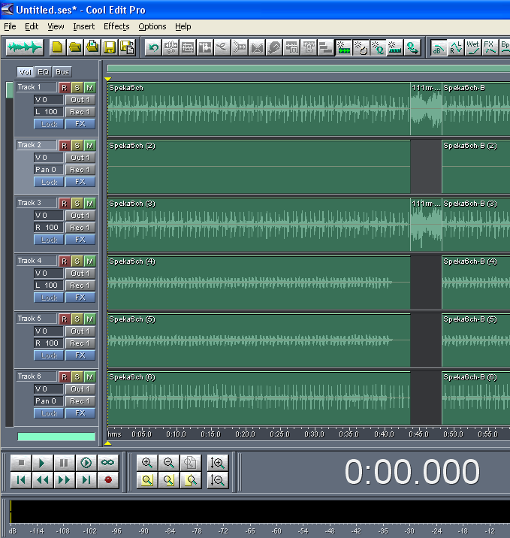Viewport: 510px width, 538px height.
Task: Solo Track 1
Action: tap(77, 88)
